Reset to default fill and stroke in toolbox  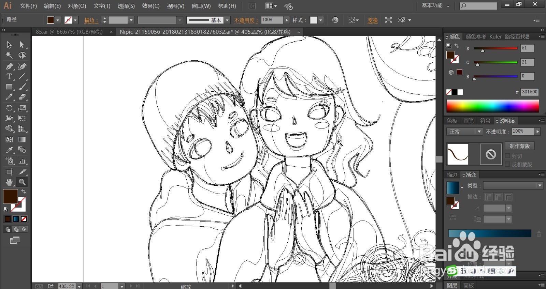6,209
